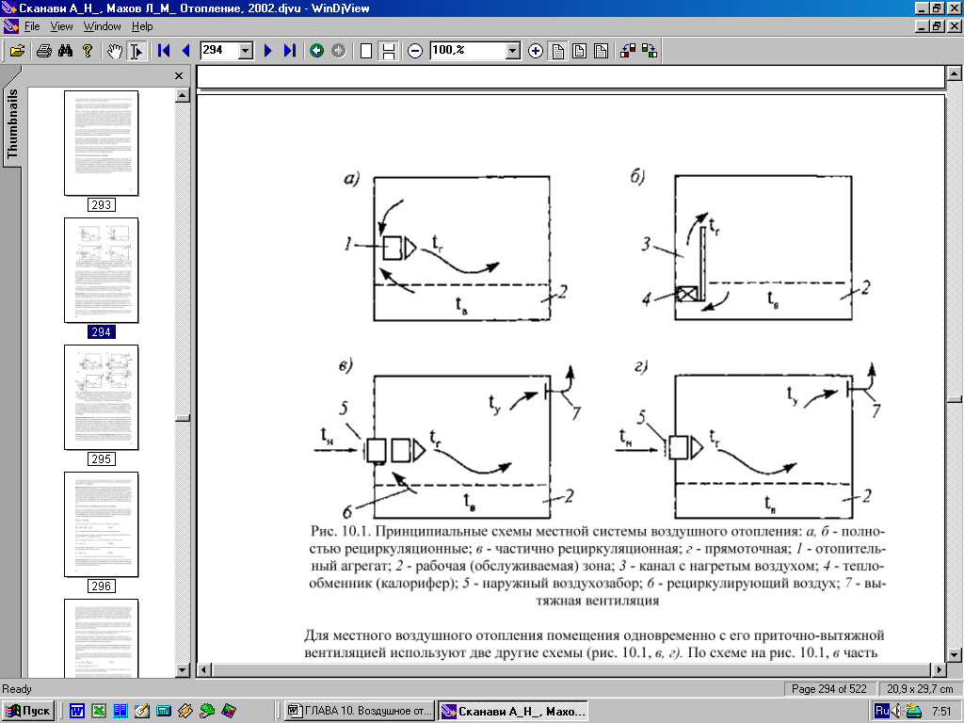Go to the next page arrow
964x723 pixels.
coord(267,51)
